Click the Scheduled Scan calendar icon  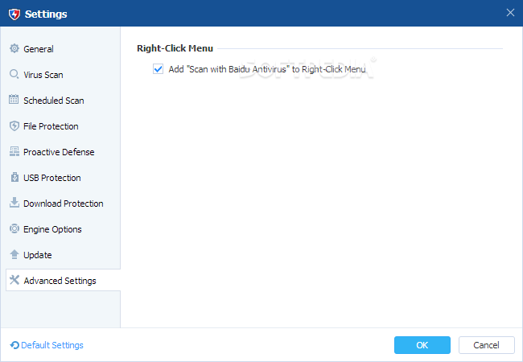pyautogui.click(x=14, y=99)
